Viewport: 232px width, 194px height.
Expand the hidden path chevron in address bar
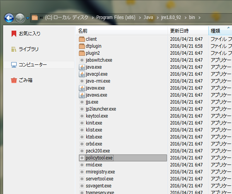[x=41, y=18]
